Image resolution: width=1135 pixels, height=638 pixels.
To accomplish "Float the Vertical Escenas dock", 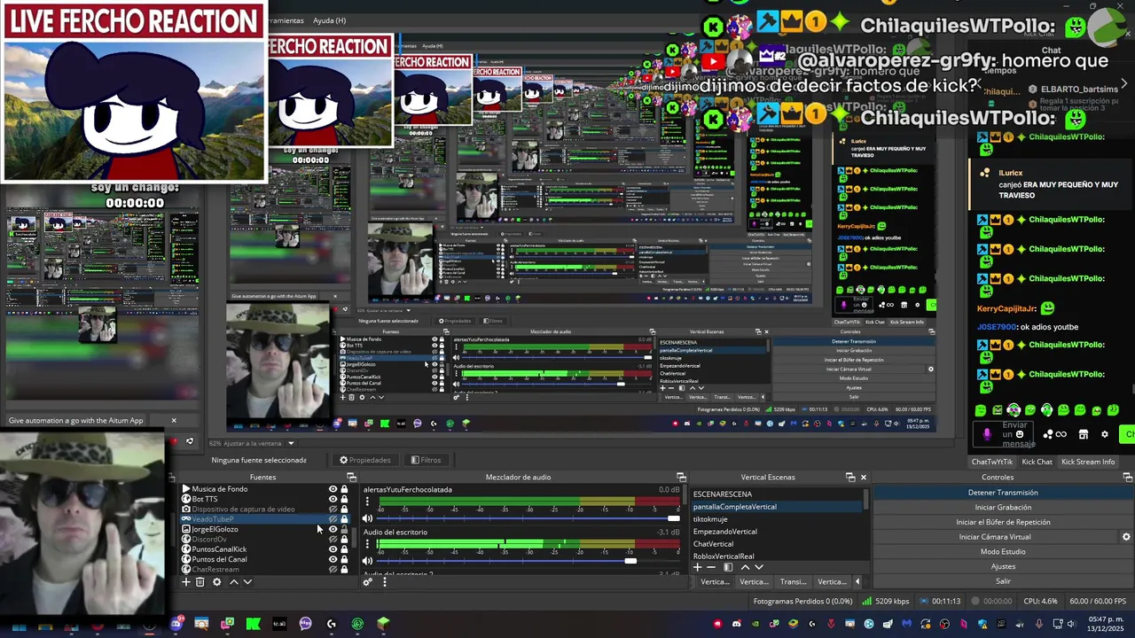I will click(849, 478).
